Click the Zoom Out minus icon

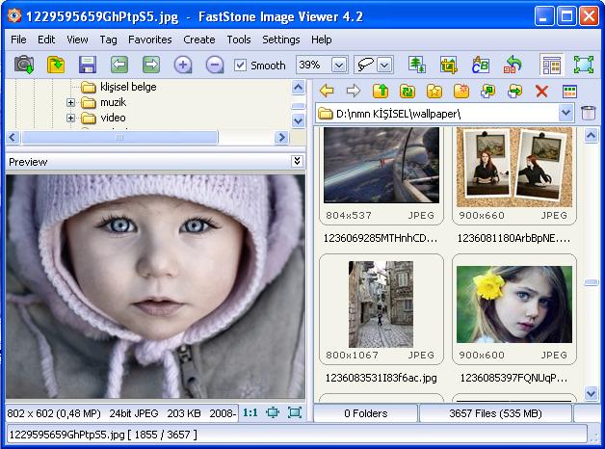215,65
